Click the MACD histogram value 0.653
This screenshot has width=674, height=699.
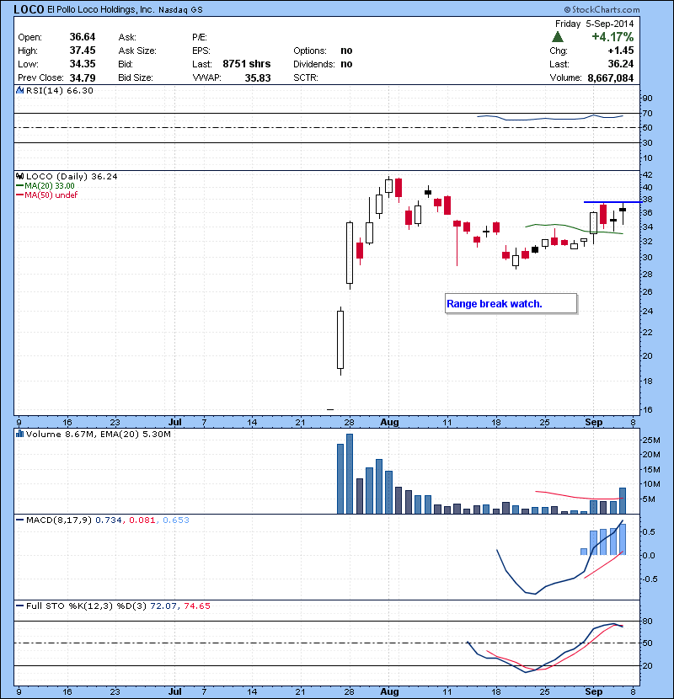pyautogui.click(x=176, y=520)
